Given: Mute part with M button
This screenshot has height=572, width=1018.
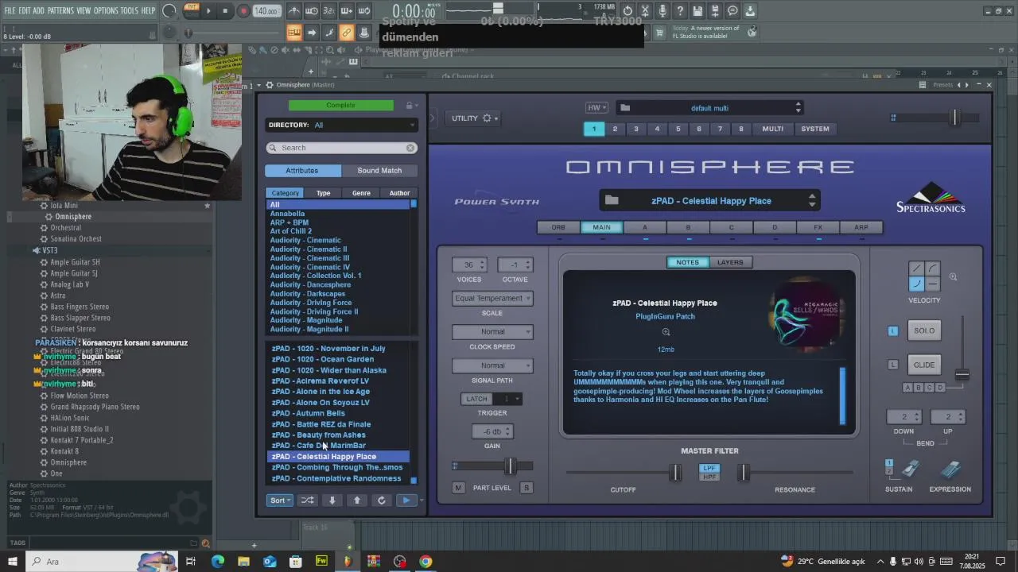Looking at the screenshot, I should click(x=458, y=488).
